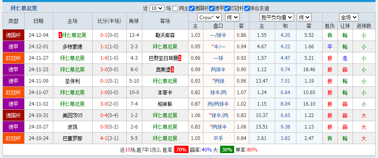The image size is (378, 158).
Task: Click the 角球 column header
Action: [134, 21]
